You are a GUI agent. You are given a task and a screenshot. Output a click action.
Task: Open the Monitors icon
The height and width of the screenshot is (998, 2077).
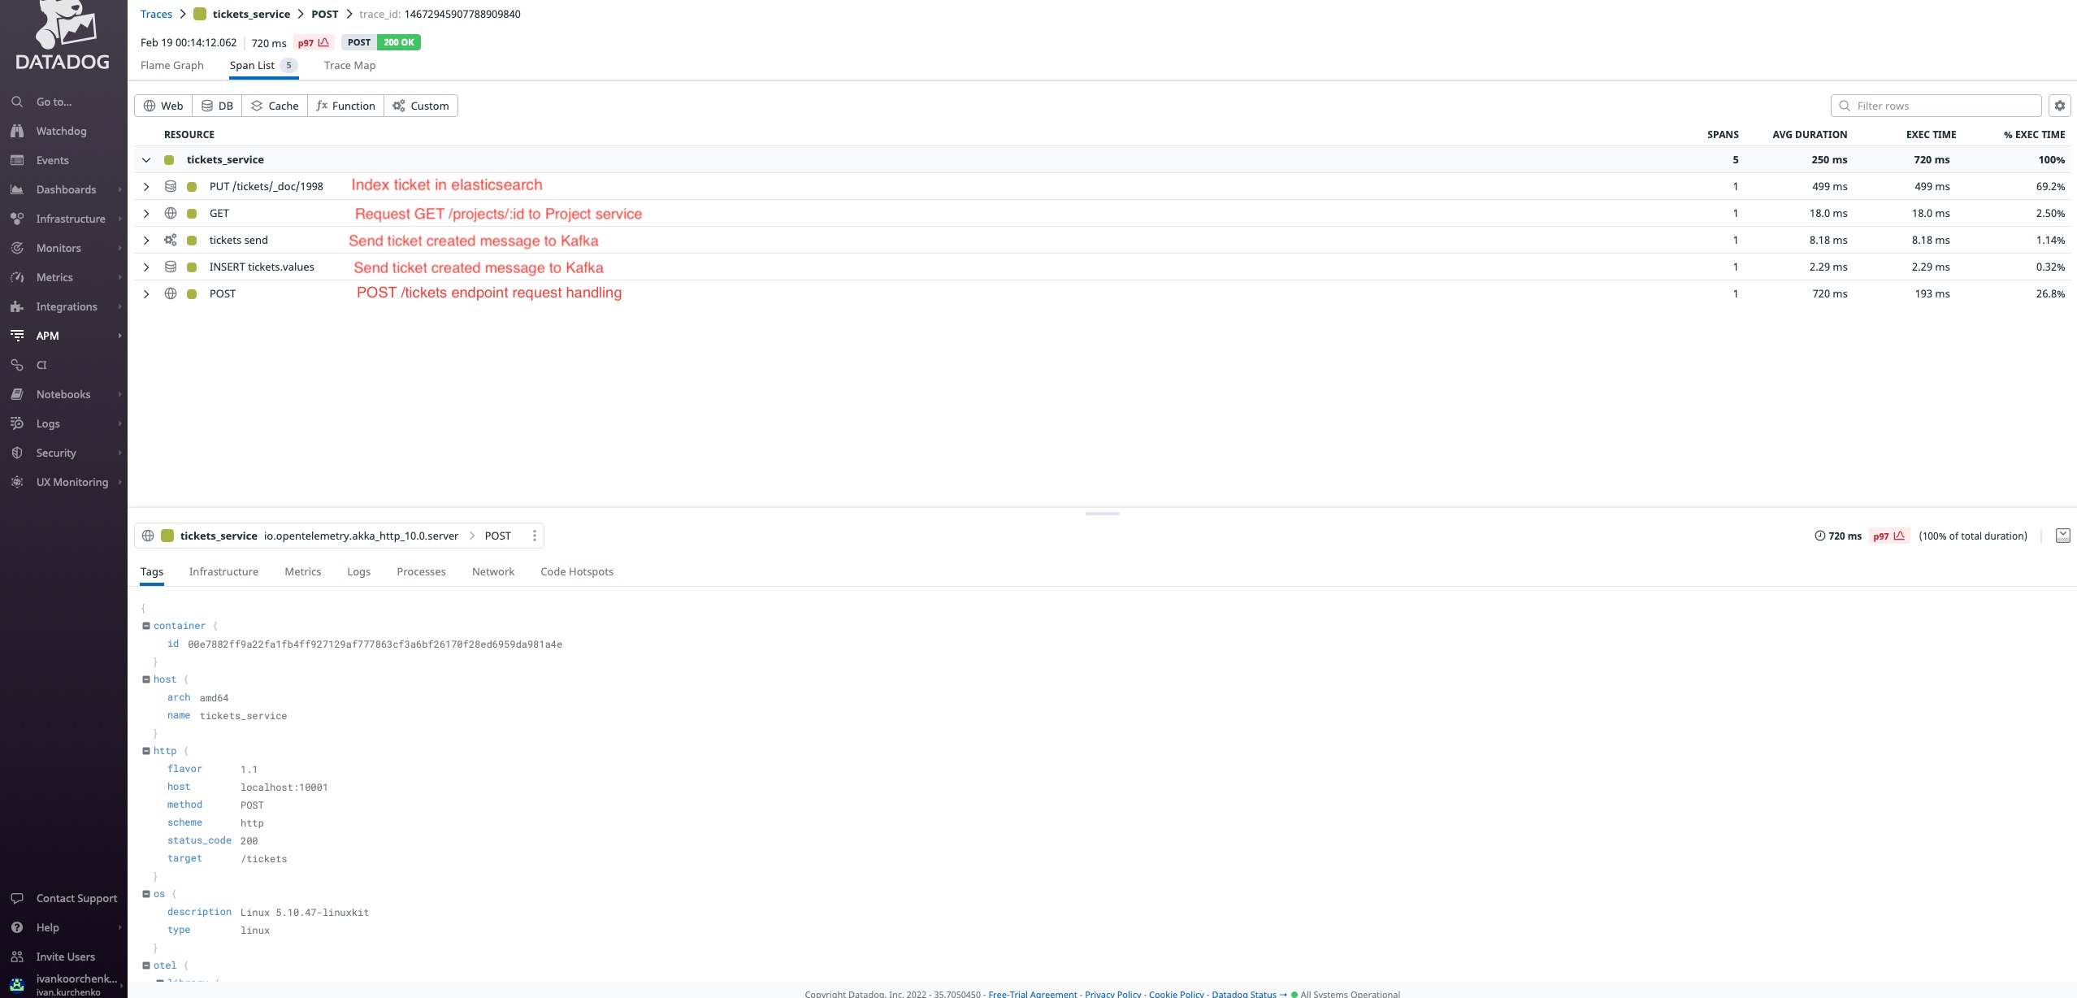coord(17,248)
